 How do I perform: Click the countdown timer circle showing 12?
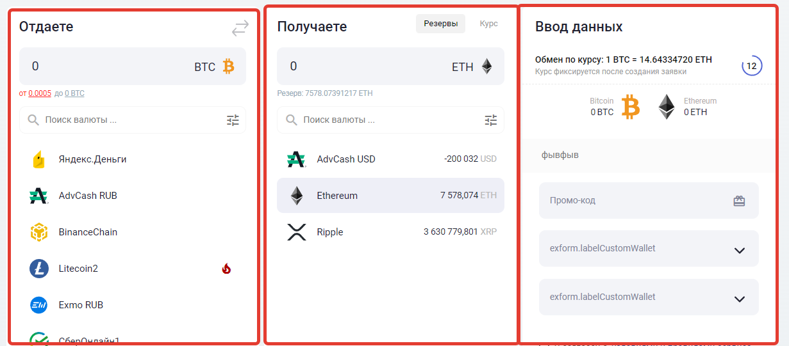pyautogui.click(x=752, y=65)
